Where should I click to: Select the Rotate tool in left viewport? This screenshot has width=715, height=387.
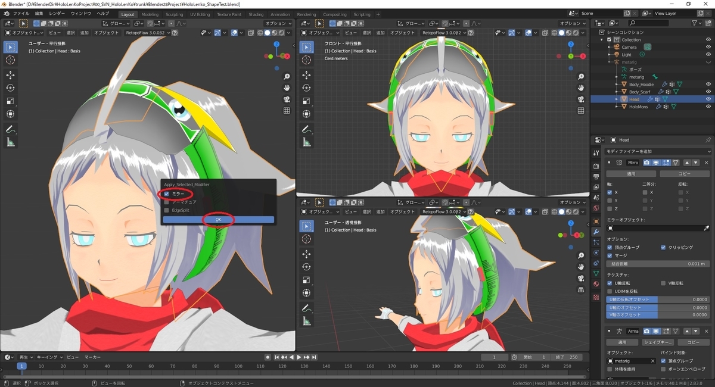tap(10, 88)
